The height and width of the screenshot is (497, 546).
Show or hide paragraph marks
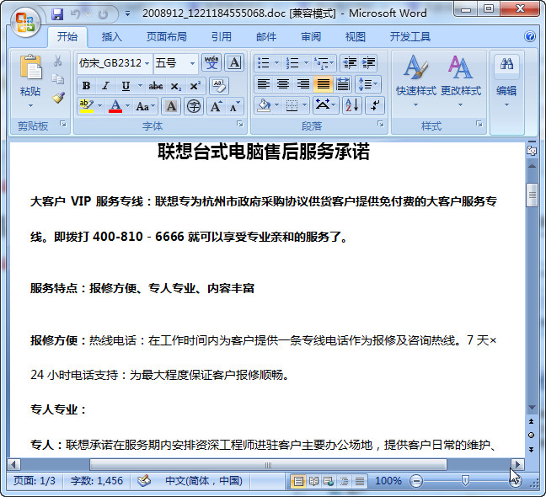click(375, 104)
